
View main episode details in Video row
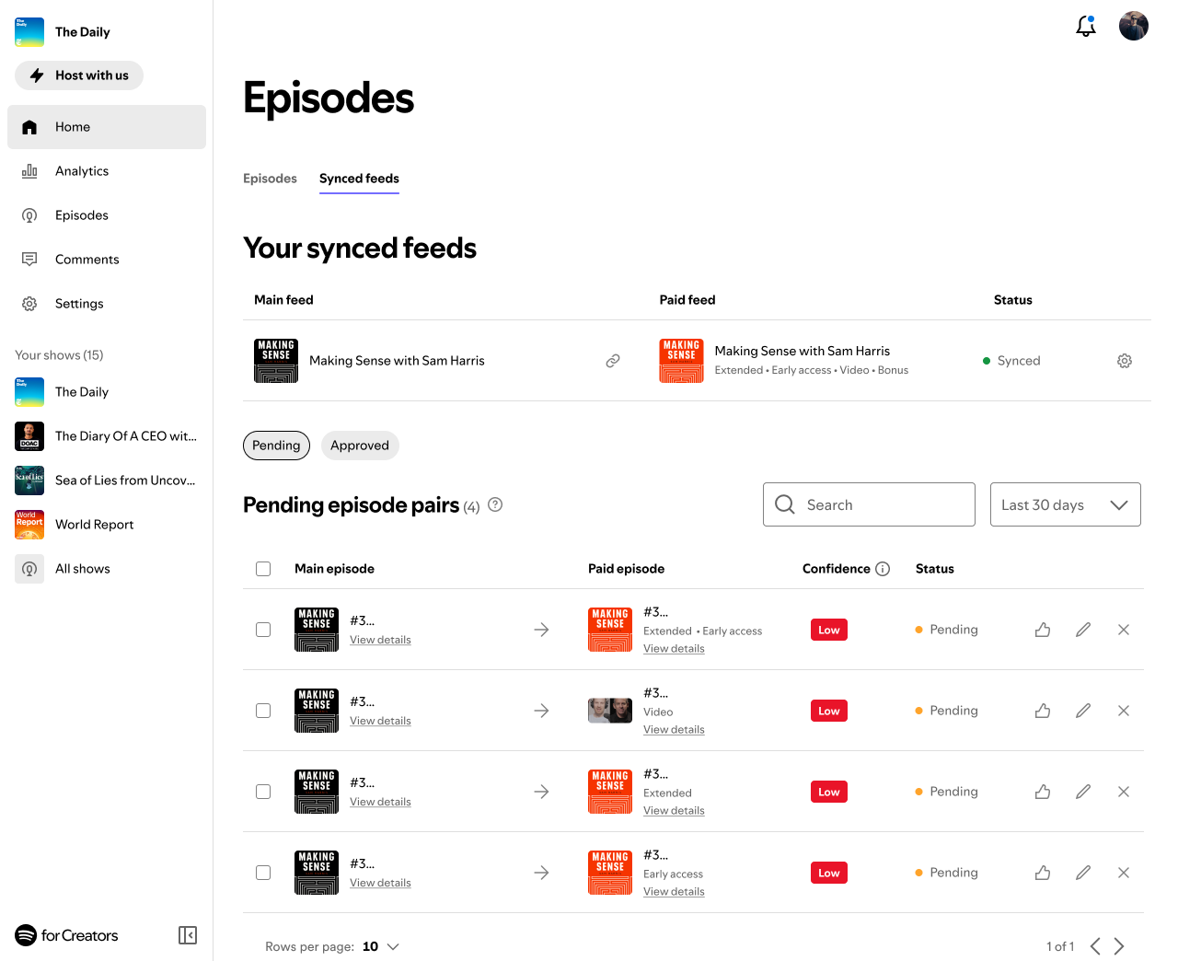[380, 721]
